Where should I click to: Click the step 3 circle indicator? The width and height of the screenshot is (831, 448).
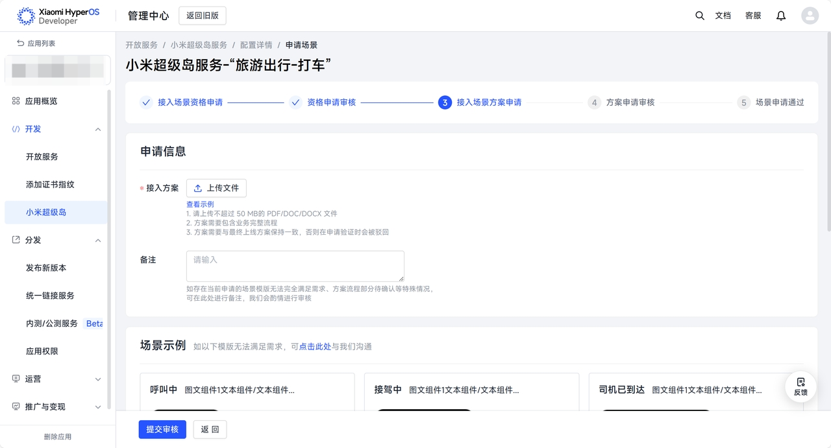(445, 102)
